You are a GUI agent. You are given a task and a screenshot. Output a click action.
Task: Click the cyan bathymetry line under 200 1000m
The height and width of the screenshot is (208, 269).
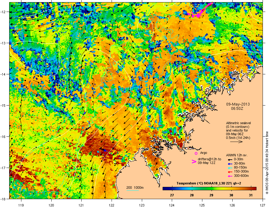(x=133, y=190)
